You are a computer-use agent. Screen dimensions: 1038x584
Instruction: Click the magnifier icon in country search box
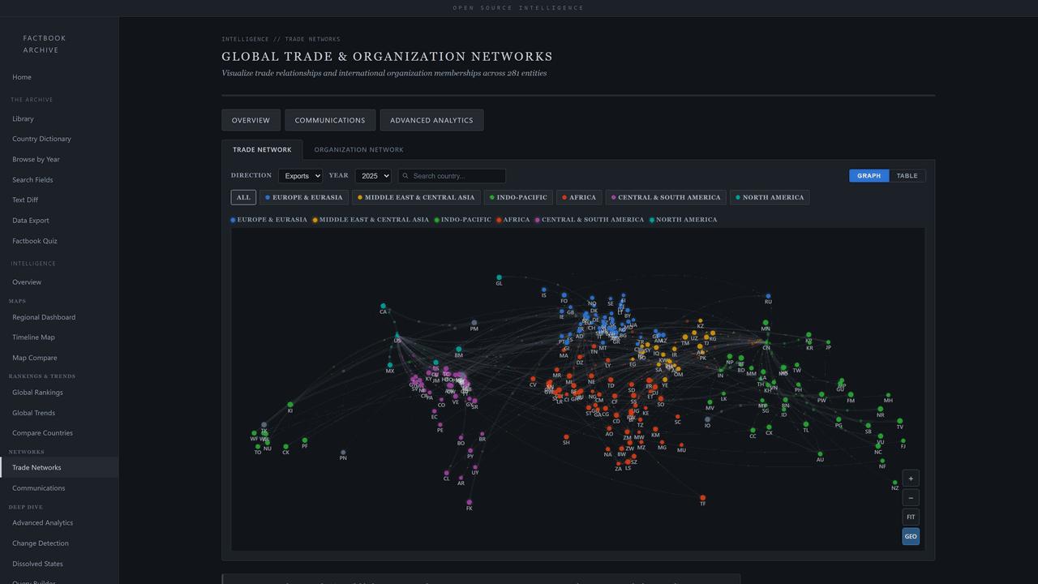405,176
